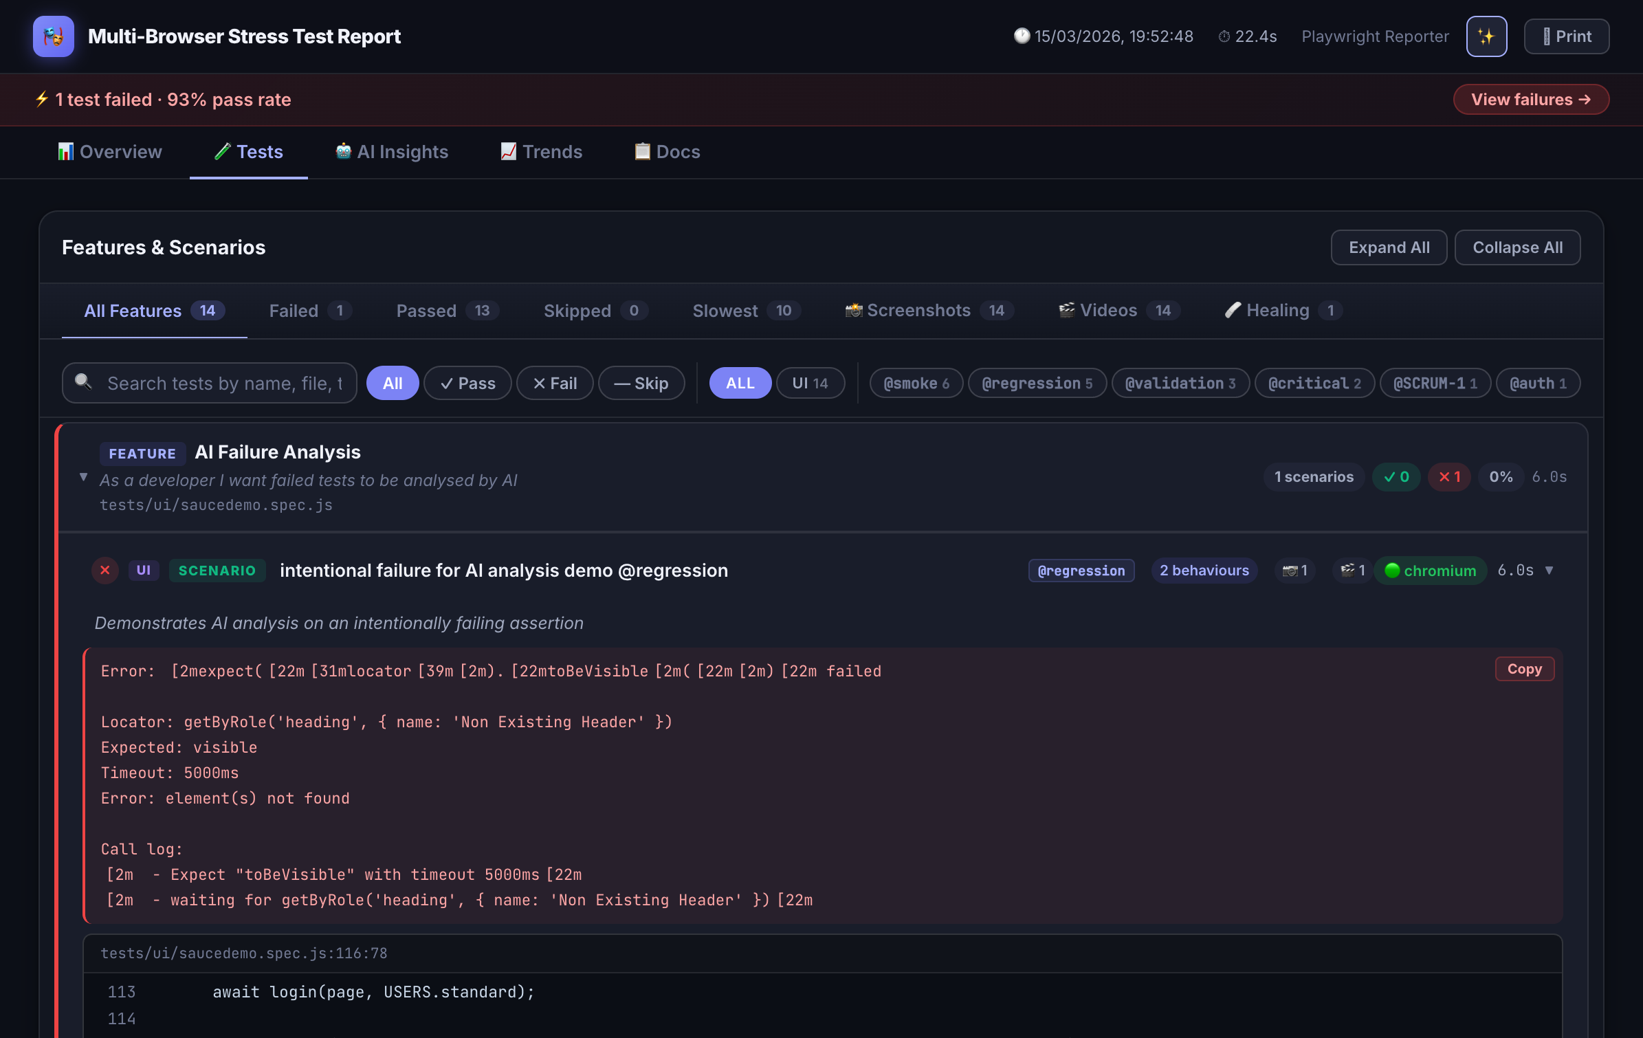Enable the Fail filter
1643x1038 pixels.
pos(555,383)
